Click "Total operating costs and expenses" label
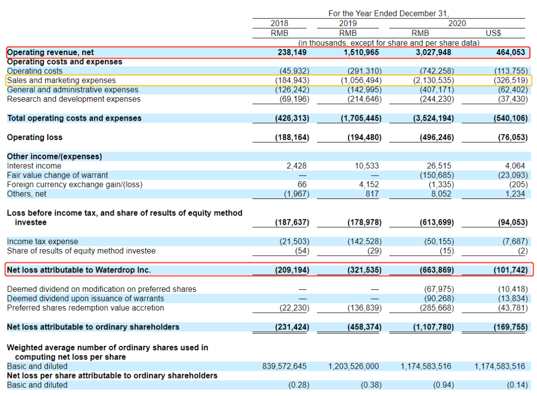 (74, 118)
